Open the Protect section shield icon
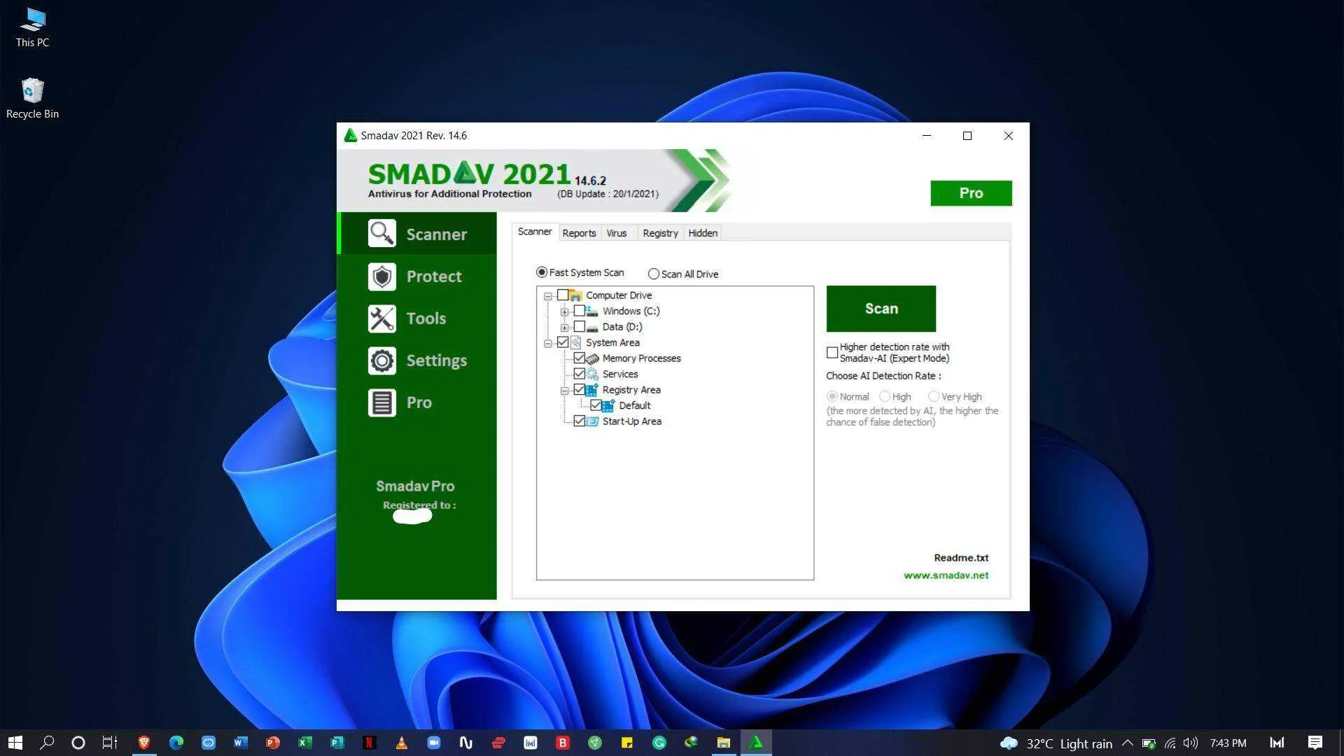This screenshot has width=1344, height=756. tap(382, 276)
